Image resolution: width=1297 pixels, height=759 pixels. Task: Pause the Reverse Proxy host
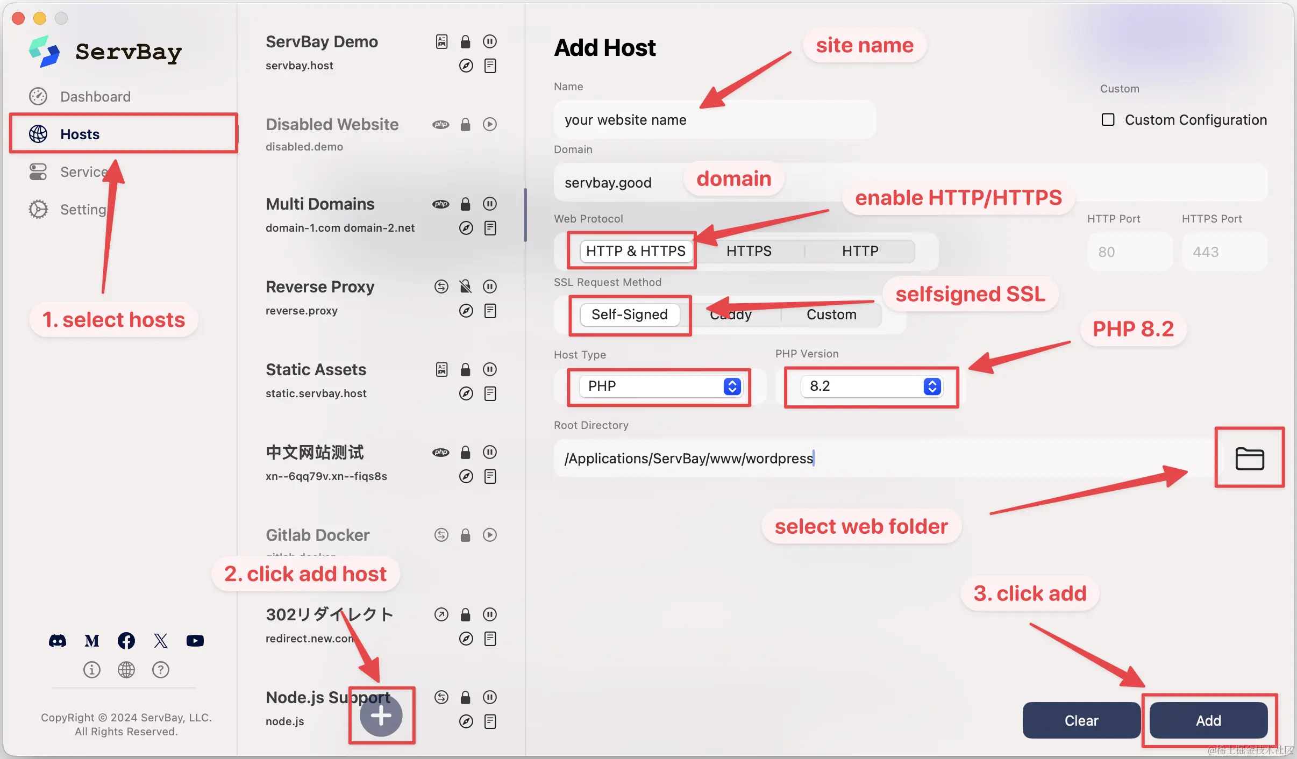tap(489, 287)
